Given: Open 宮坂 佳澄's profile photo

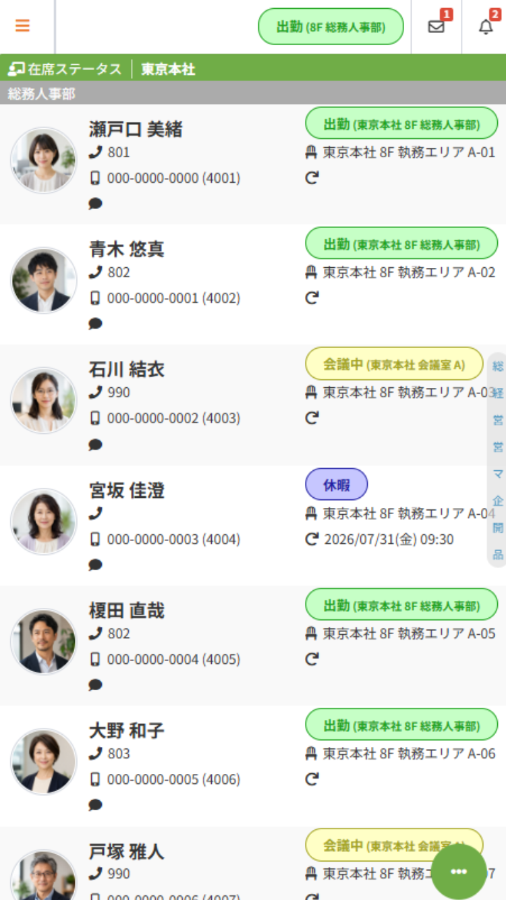Looking at the screenshot, I should 44,522.
